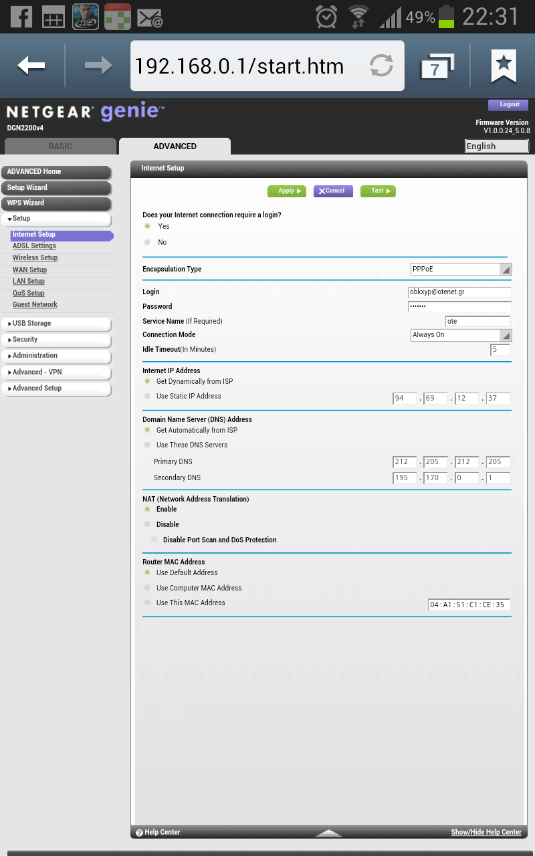Open the Connection Mode Always On dropdown
Image resolution: width=535 pixels, height=856 pixels.
click(x=461, y=335)
